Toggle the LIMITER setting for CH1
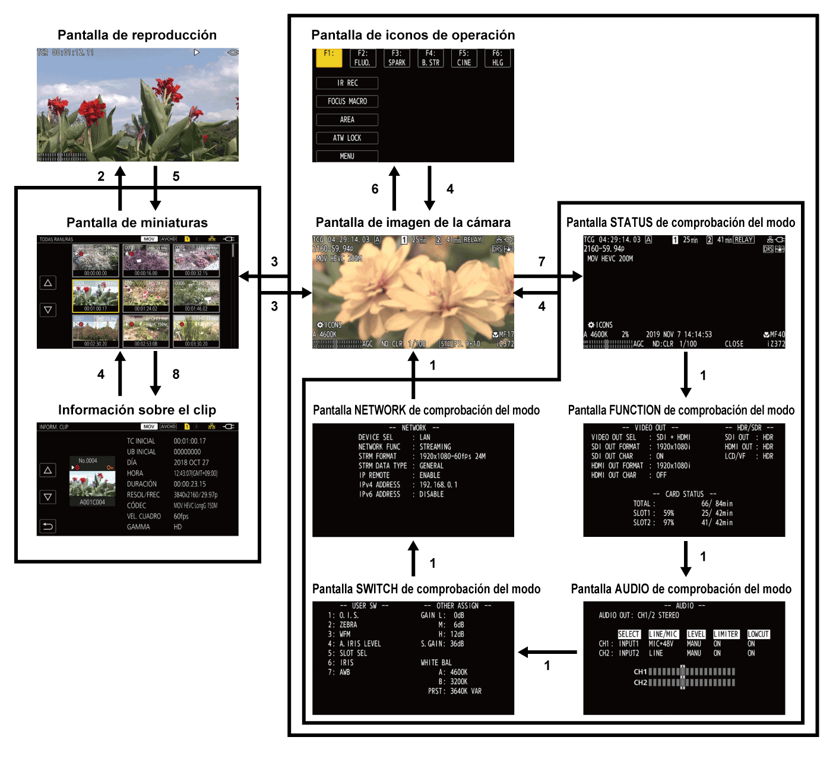The height and width of the screenshot is (759, 836). (717, 644)
